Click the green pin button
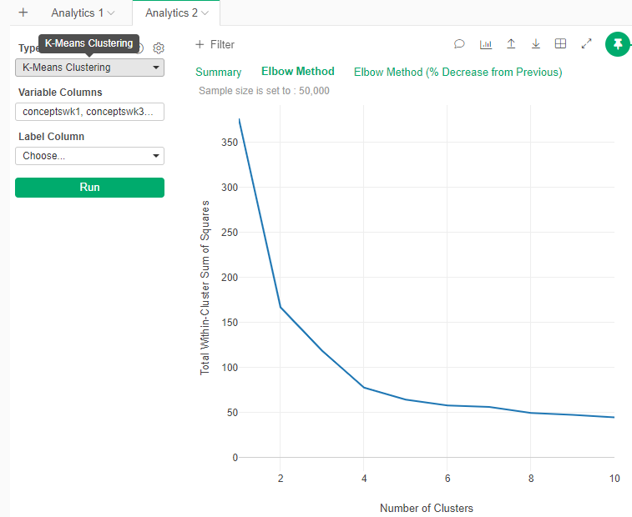This screenshot has height=517, width=632. (x=618, y=44)
